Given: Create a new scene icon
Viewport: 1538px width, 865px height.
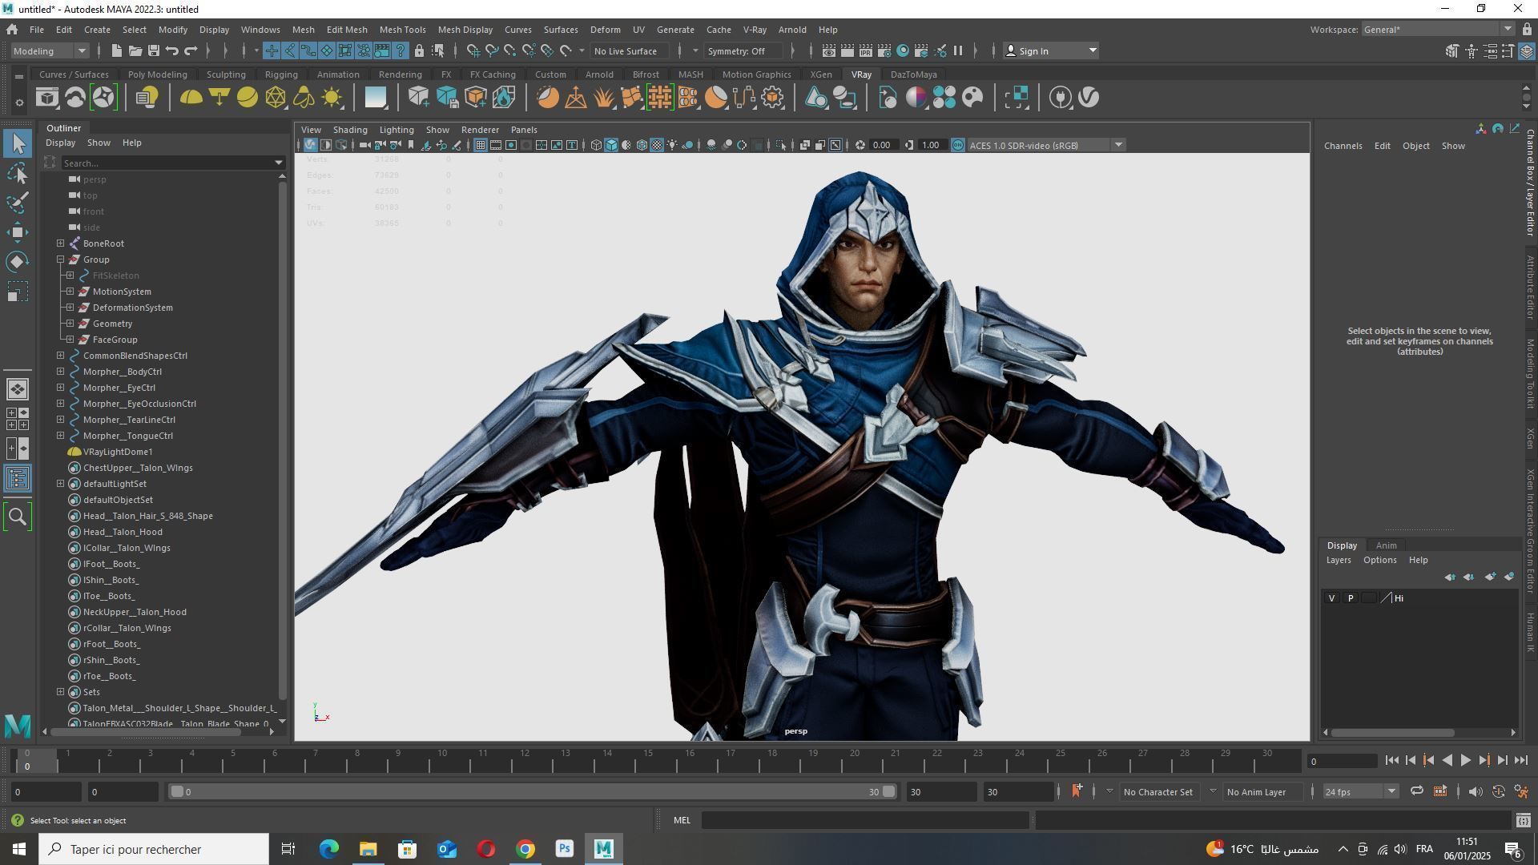Looking at the screenshot, I should click(x=116, y=51).
